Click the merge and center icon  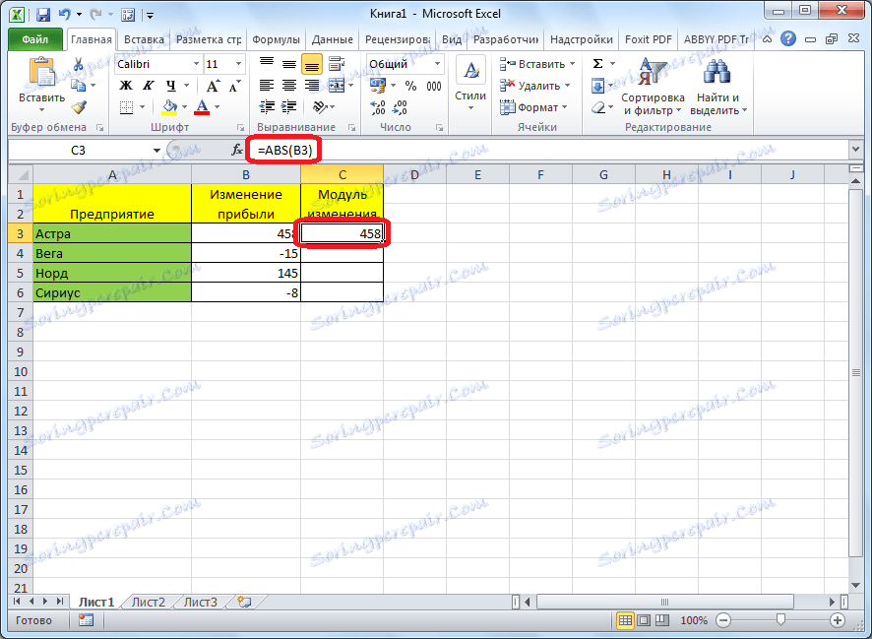pos(337,86)
